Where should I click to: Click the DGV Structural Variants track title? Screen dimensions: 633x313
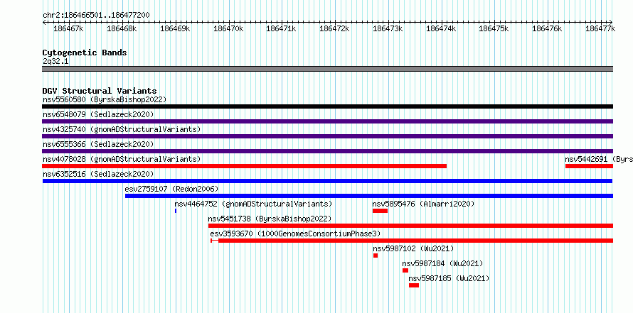point(100,91)
